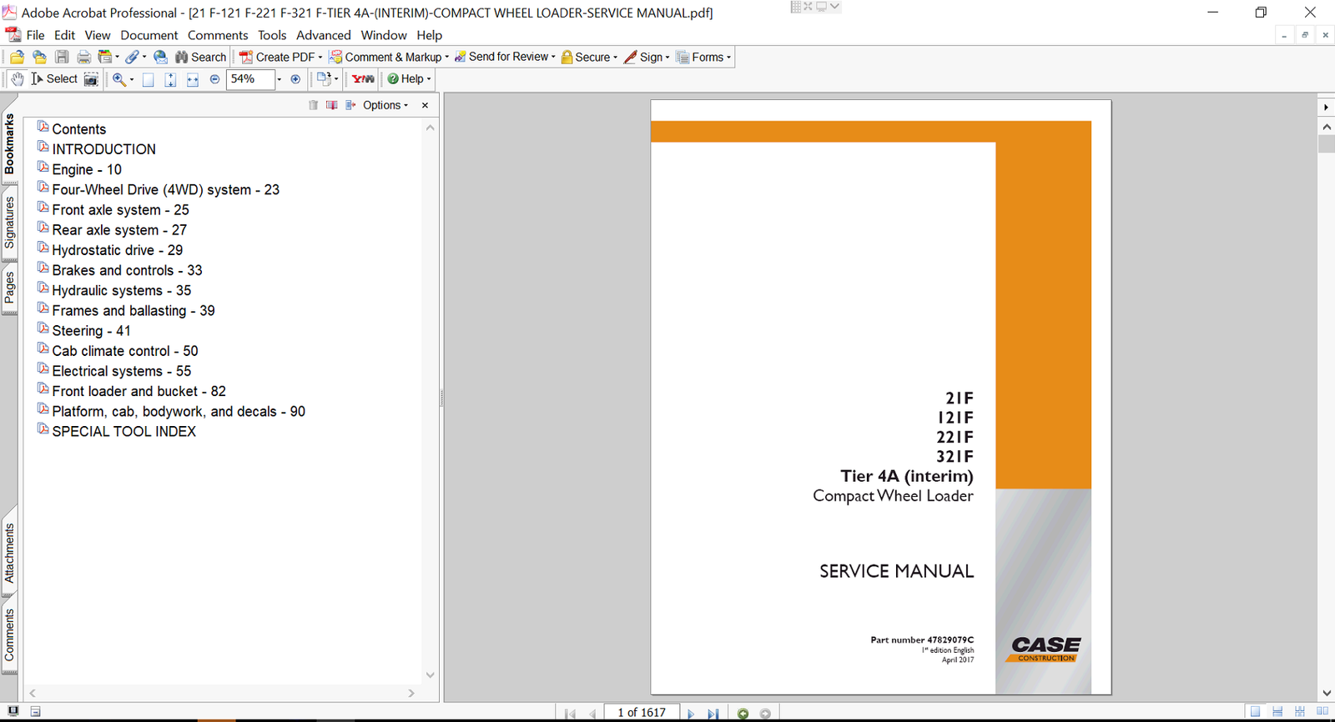Click the Fit Width icon
This screenshot has height=722, width=1335.
point(193,79)
